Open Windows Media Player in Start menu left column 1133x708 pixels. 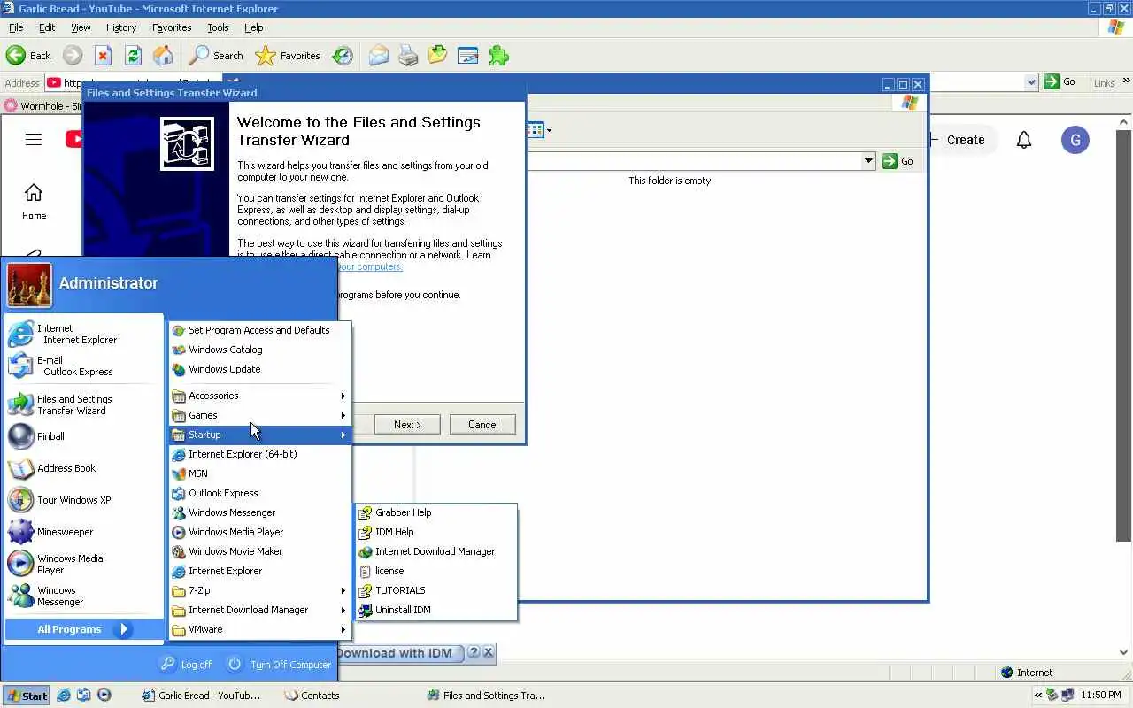(x=84, y=564)
